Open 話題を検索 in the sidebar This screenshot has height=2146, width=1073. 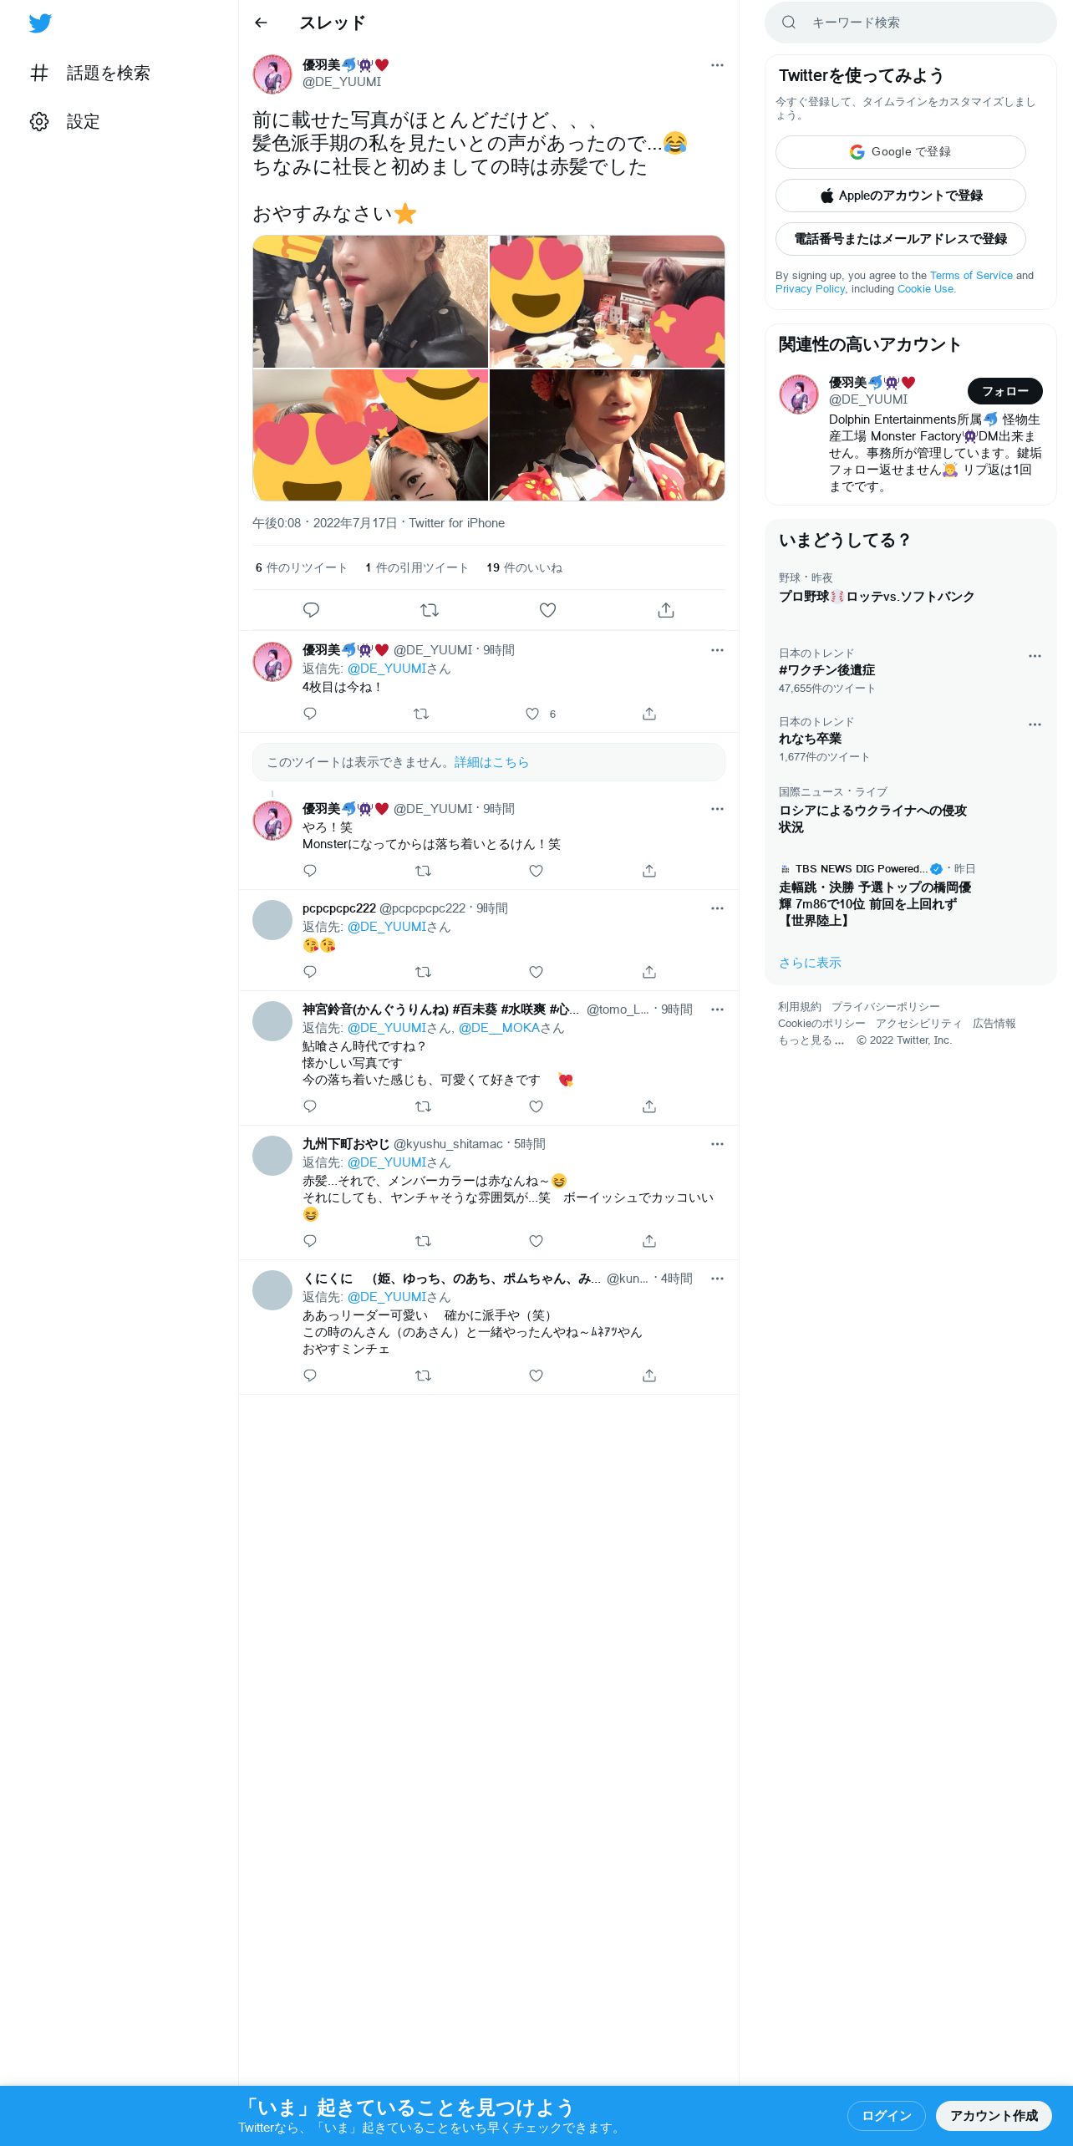tap(90, 73)
